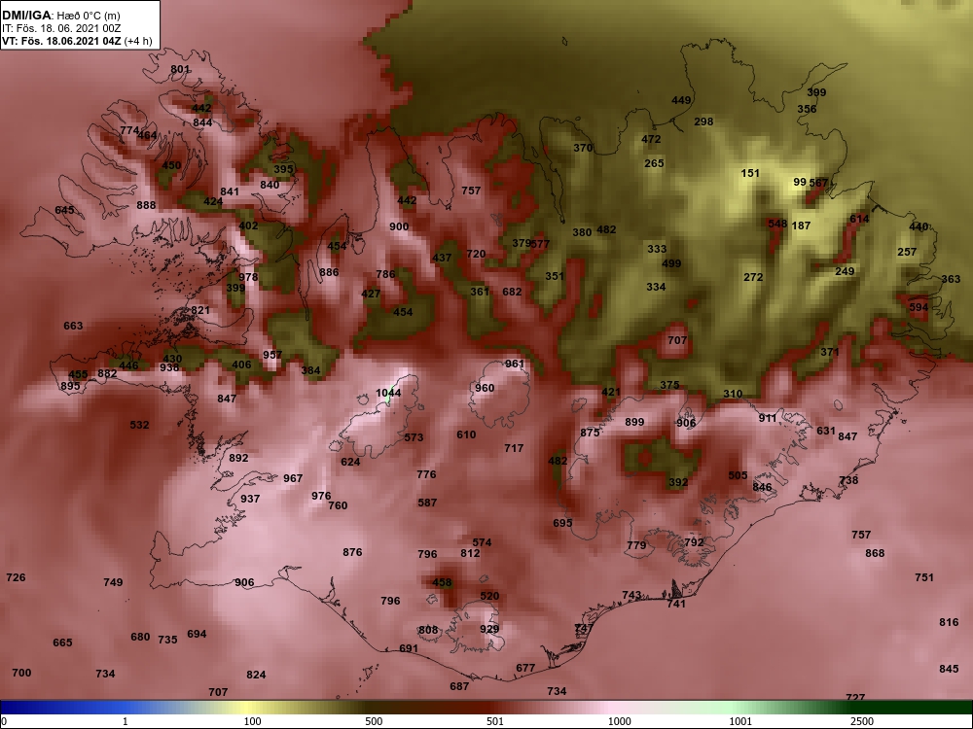
Task: Pick the map value 888
Action: [x=147, y=205]
